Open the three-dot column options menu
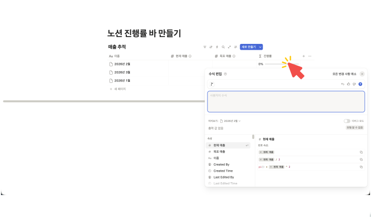The image size is (371, 217). tap(309, 56)
